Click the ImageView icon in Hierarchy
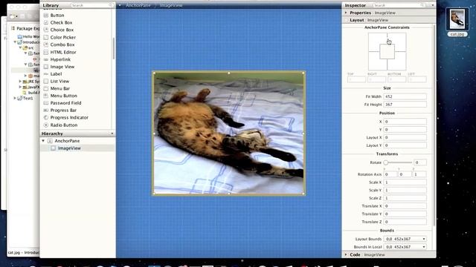 (54, 148)
